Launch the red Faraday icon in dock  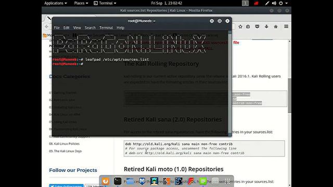[191, 181]
